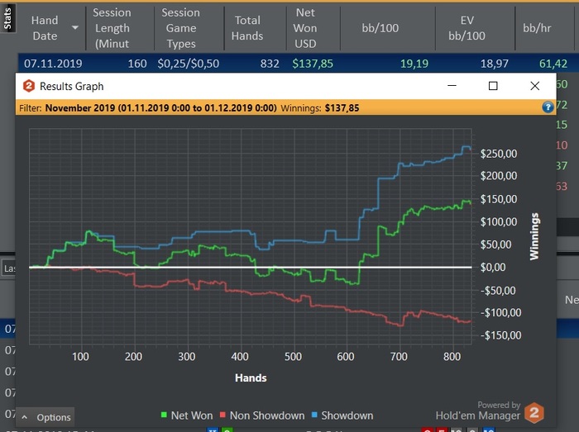Click the 160 session length cell
This screenshot has width=579, height=432.
tap(137, 64)
